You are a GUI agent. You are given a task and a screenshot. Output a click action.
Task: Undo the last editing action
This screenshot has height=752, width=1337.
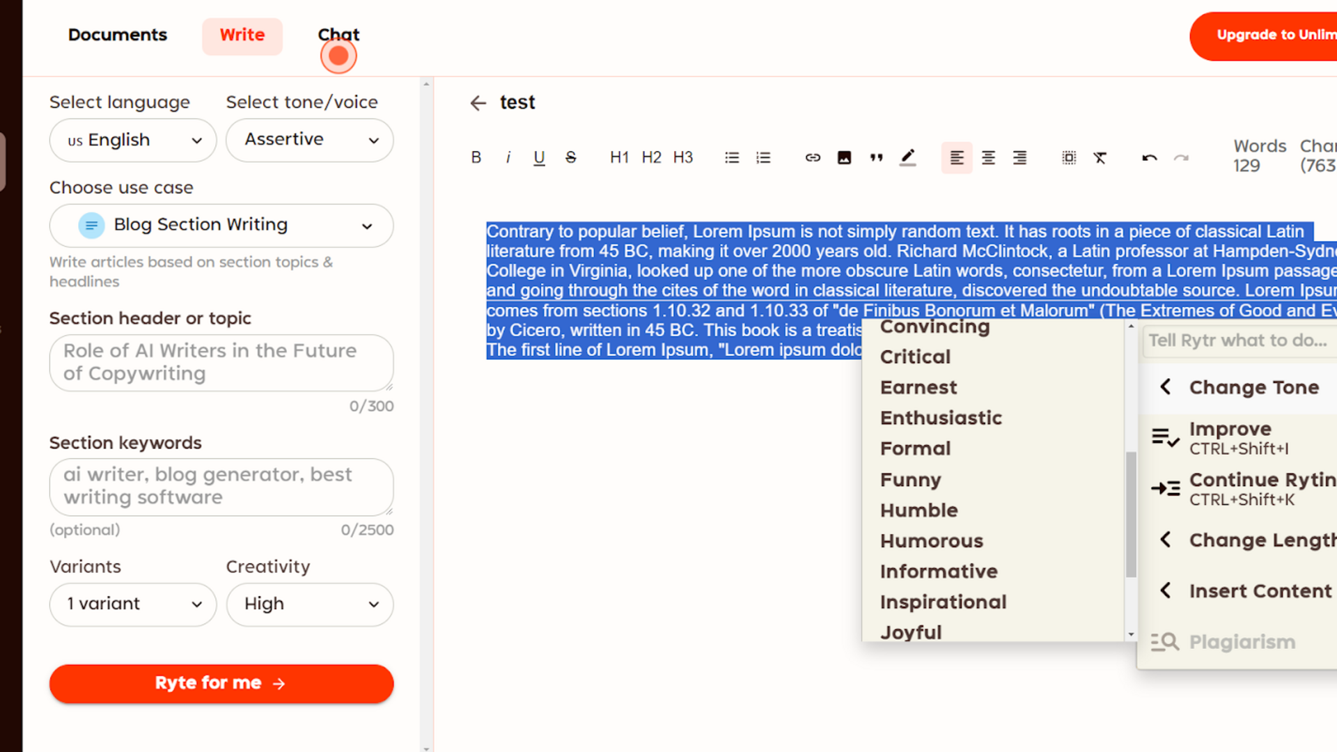1148,157
